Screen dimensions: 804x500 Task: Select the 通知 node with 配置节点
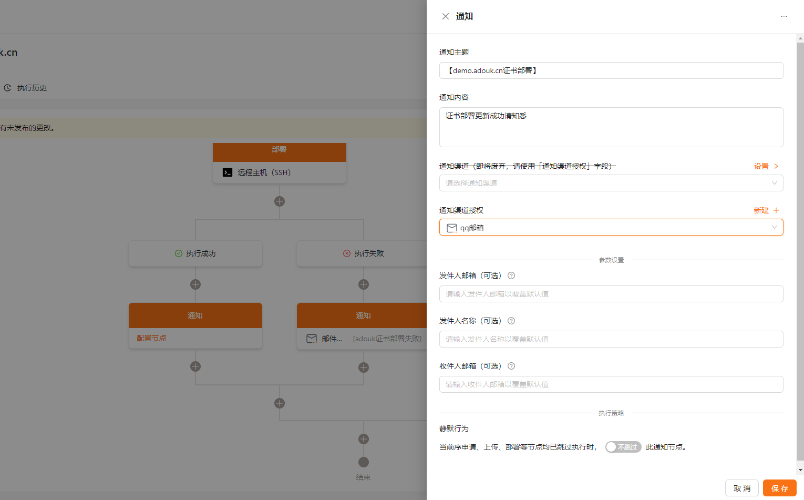point(195,325)
